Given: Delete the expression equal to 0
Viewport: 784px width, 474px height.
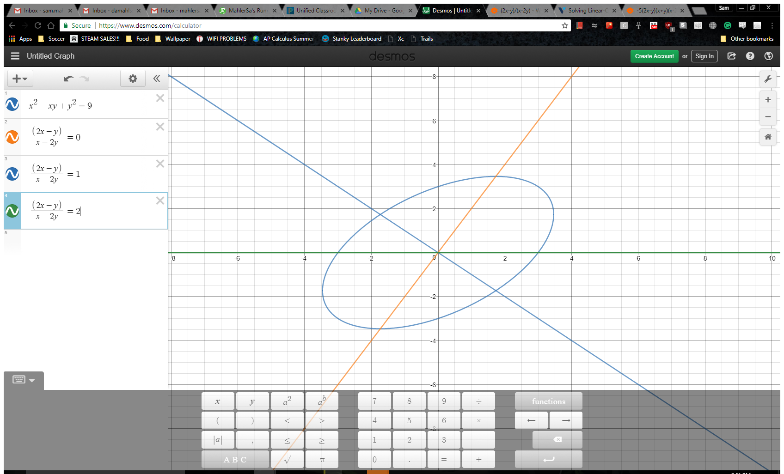Looking at the screenshot, I should pos(160,127).
